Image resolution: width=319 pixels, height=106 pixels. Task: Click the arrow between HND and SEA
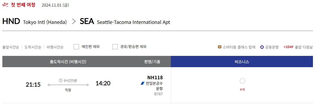74,22
